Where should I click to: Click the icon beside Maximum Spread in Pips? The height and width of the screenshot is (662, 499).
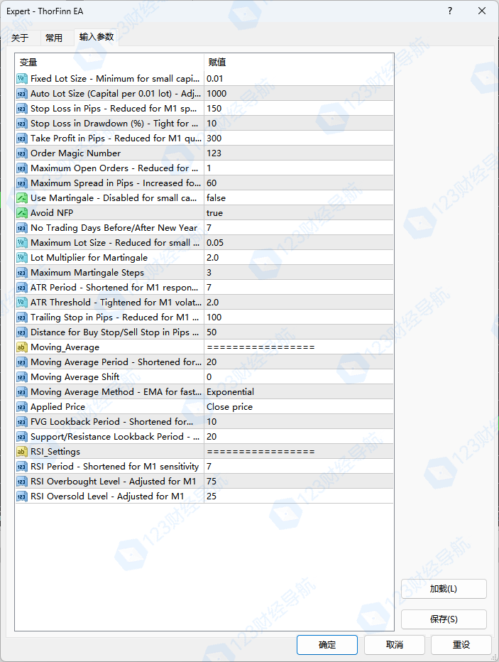(x=22, y=183)
